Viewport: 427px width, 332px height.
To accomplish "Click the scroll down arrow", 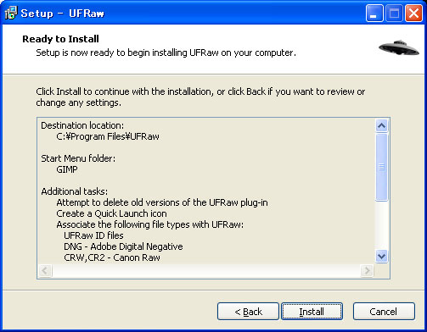I will click(x=382, y=257).
